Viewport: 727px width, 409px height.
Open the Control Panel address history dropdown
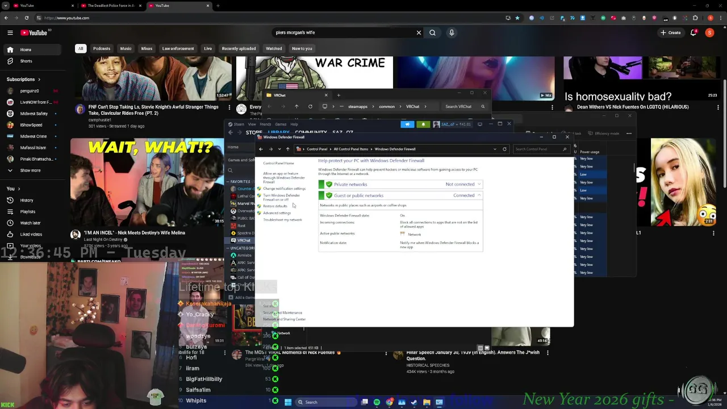(495, 149)
